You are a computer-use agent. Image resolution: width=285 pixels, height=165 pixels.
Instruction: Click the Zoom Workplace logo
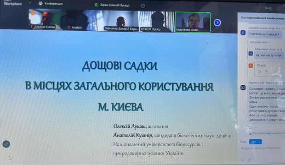(13, 3)
